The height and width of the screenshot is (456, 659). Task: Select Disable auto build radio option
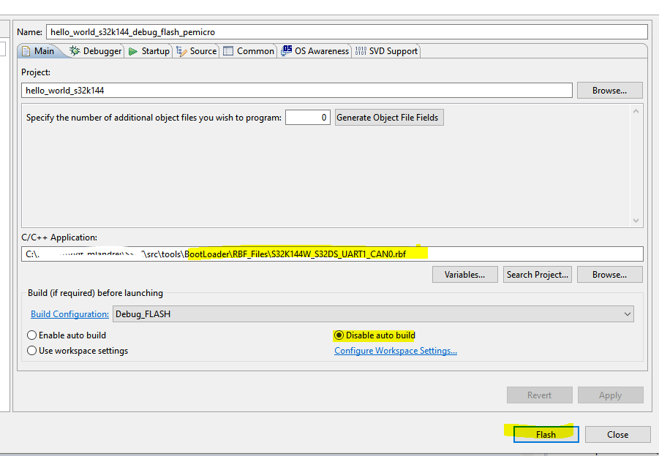pyautogui.click(x=374, y=335)
